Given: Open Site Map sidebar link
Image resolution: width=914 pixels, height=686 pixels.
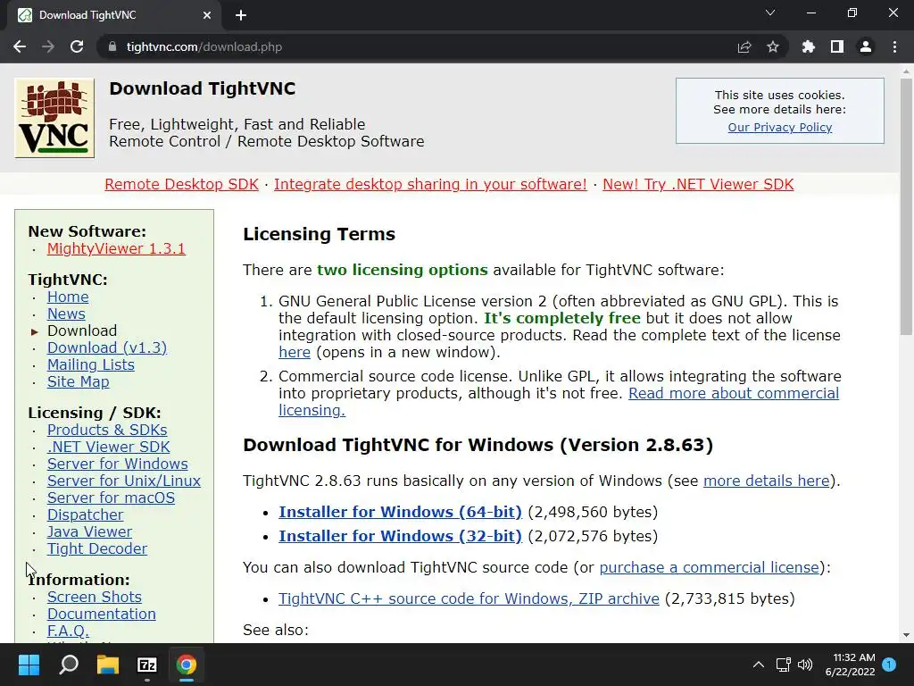Looking at the screenshot, I should pos(79,381).
